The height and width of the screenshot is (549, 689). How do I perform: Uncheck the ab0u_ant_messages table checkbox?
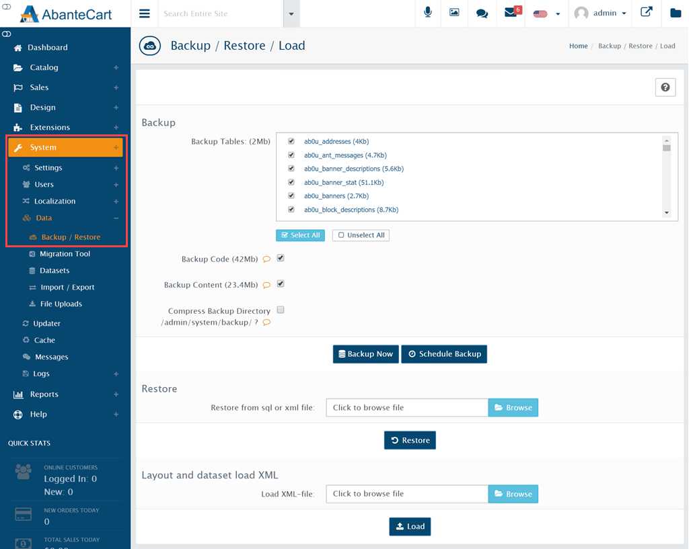point(291,155)
